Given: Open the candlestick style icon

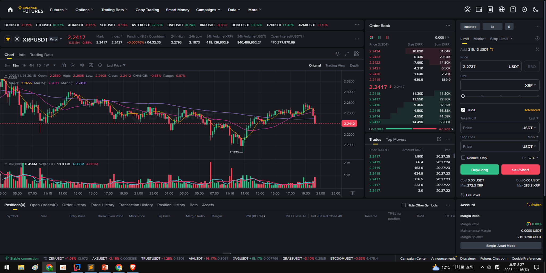Looking at the screenshot, I should [82, 65].
